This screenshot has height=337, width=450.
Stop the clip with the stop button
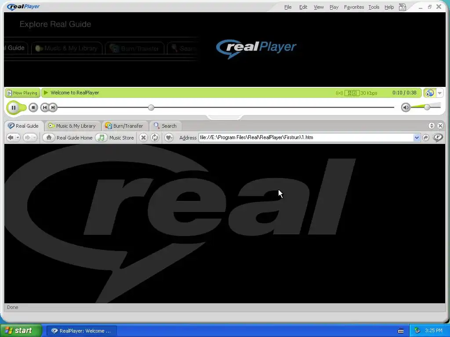click(x=33, y=108)
